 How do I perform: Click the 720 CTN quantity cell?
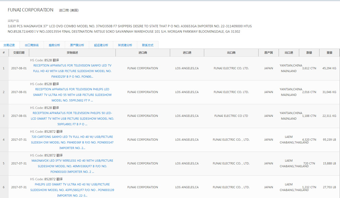tap(309, 164)
